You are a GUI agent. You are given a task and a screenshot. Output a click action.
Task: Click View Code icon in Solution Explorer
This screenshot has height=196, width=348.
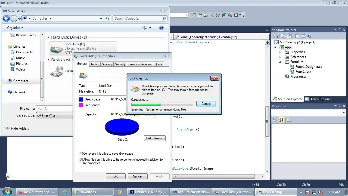[x=297, y=36]
